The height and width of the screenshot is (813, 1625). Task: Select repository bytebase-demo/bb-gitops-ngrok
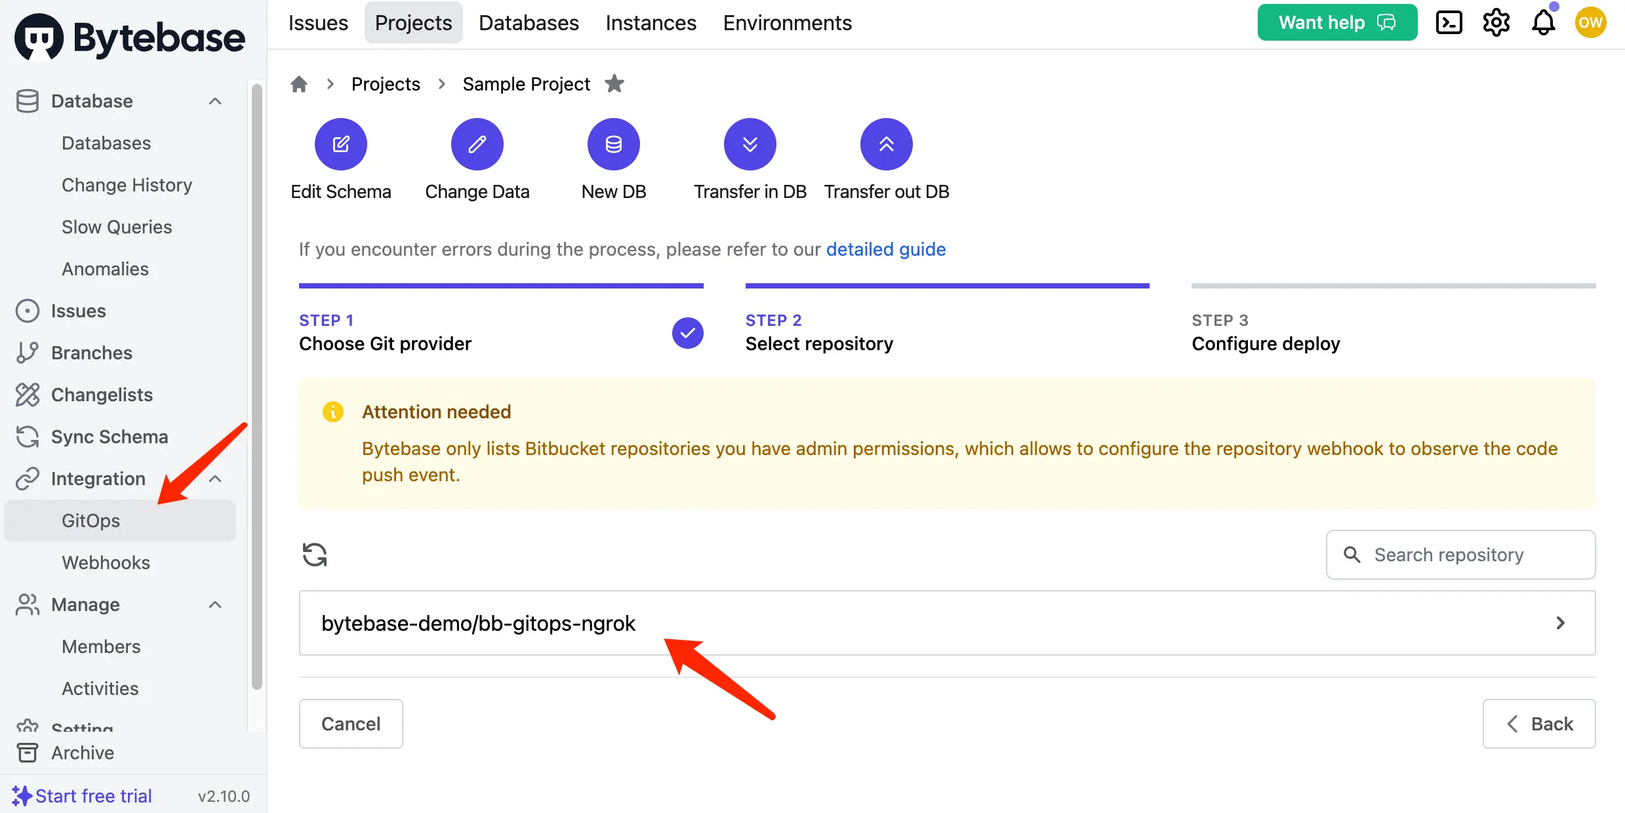[x=948, y=623]
